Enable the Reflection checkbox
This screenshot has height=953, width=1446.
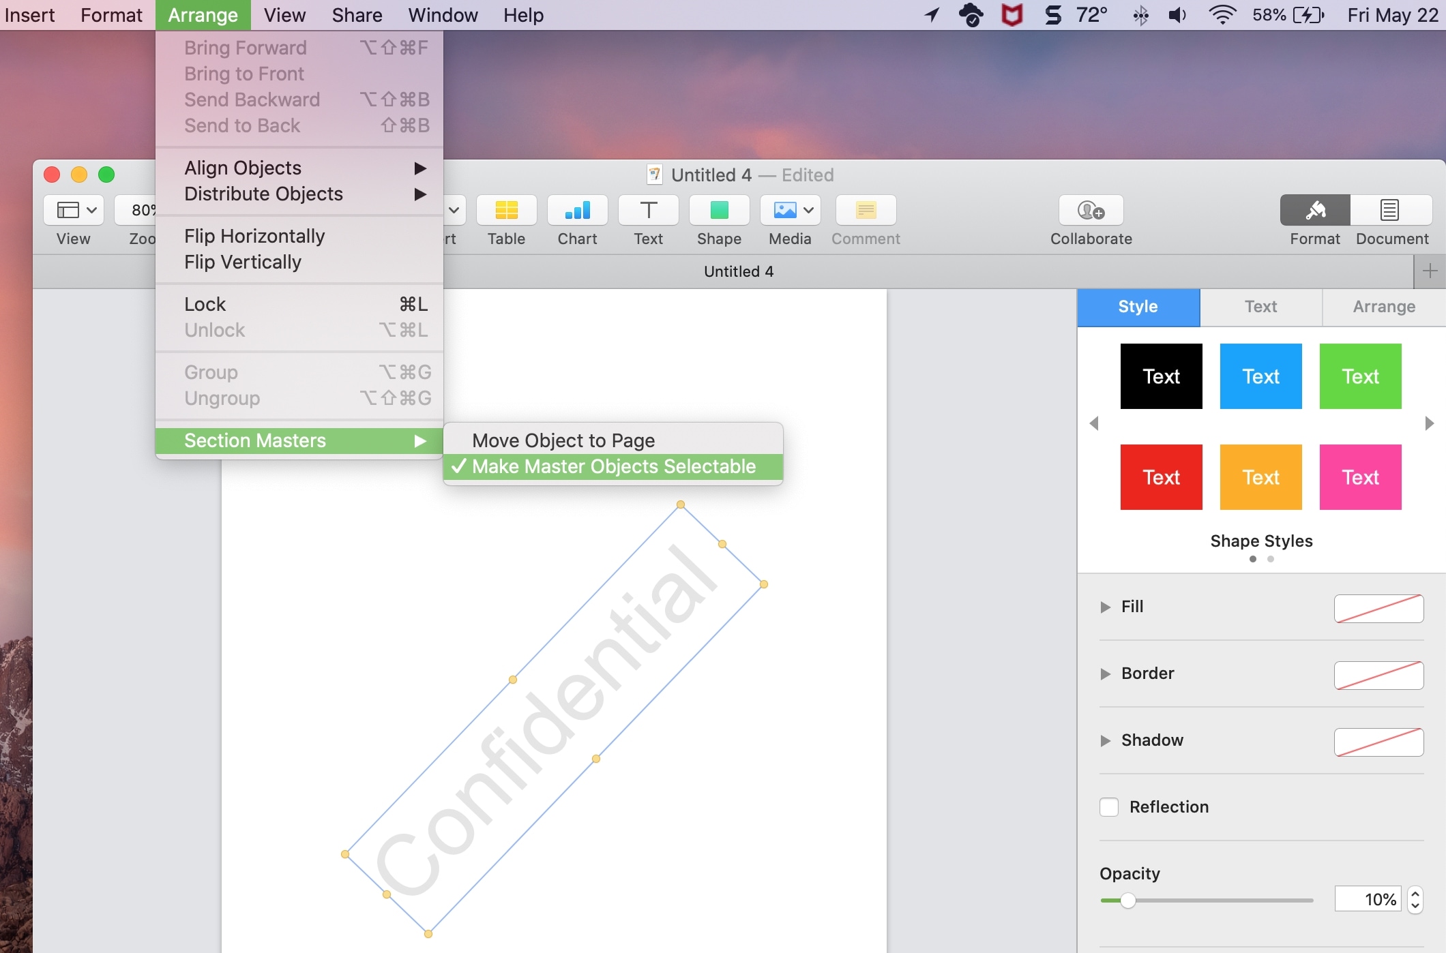tap(1109, 807)
